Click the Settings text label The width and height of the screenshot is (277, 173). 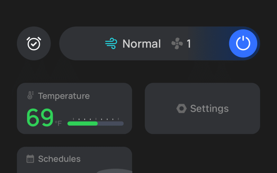click(209, 109)
